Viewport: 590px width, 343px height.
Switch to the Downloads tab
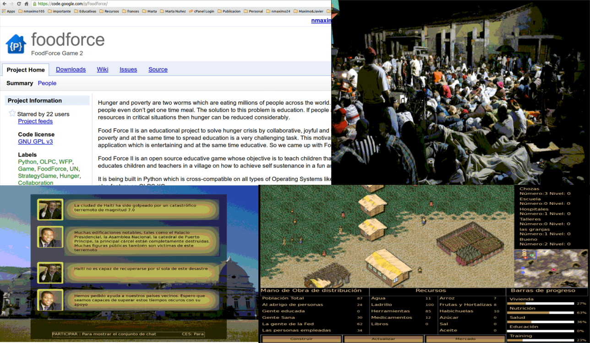click(x=71, y=70)
